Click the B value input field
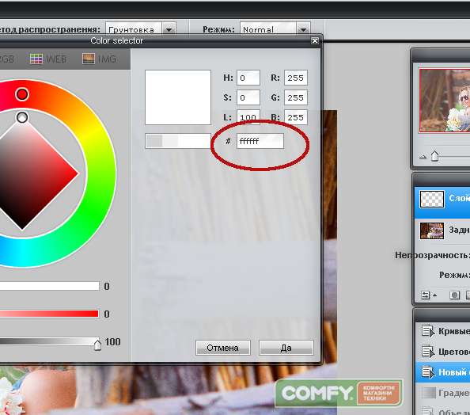The height and width of the screenshot is (415, 470). [296, 117]
